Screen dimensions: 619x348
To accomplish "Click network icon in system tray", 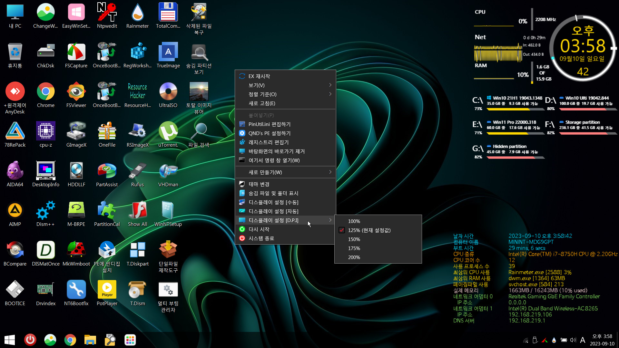I will [x=526, y=340].
